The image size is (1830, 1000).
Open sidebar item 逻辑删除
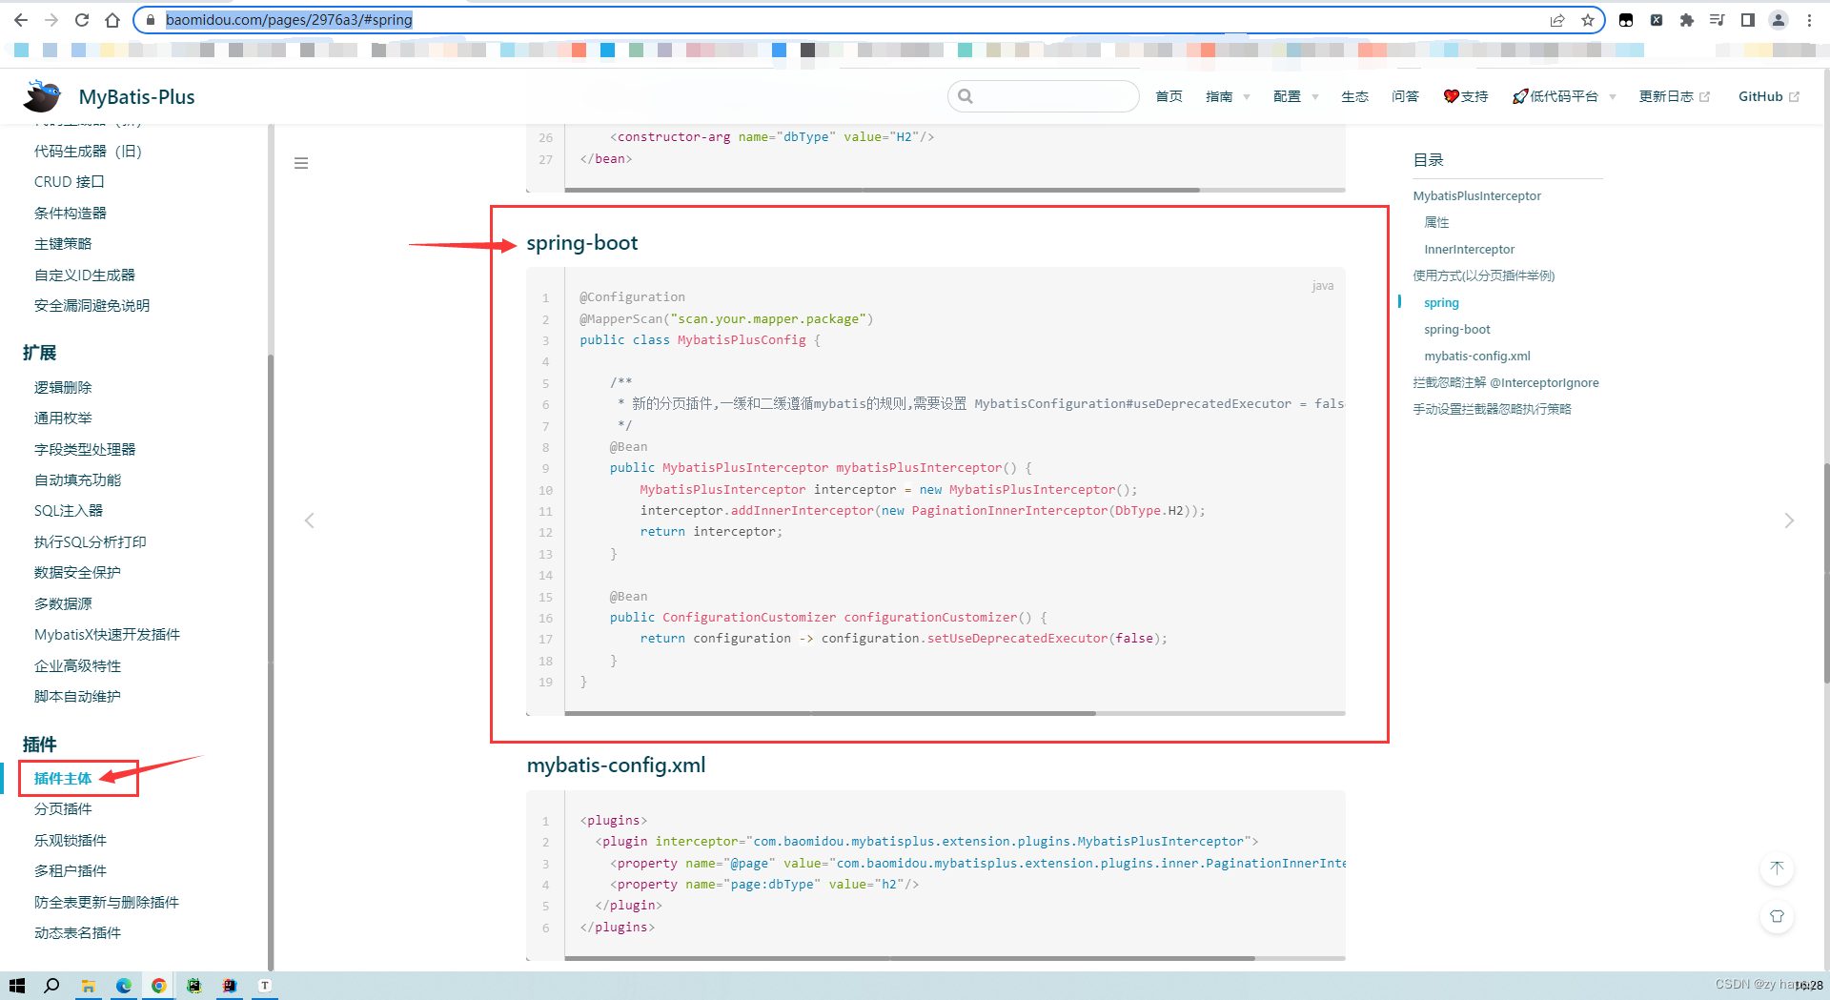point(63,387)
